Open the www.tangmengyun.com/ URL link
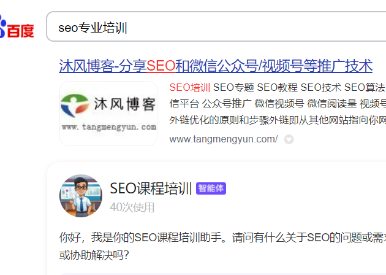Screen dimensions: 386x275 point(224,139)
